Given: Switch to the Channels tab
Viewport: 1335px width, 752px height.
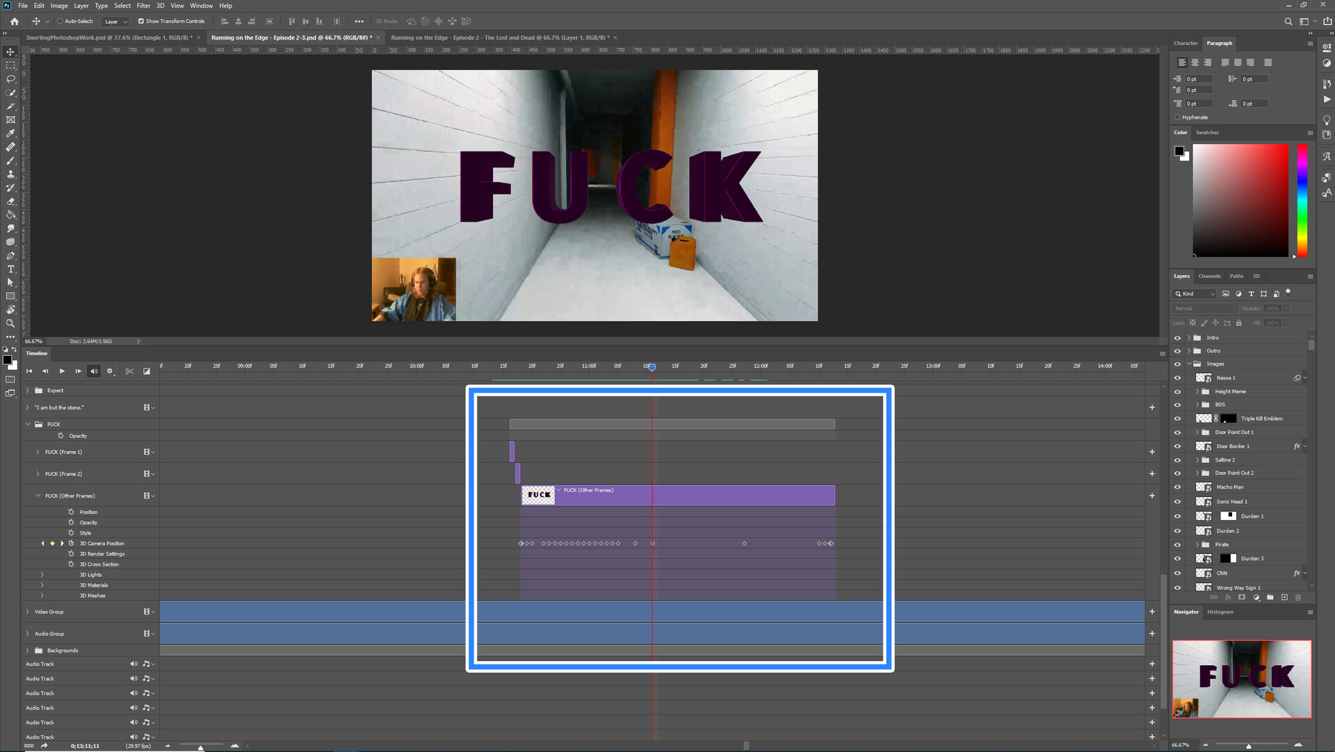Looking at the screenshot, I should pyautogui.click(x=1209, y=276).
